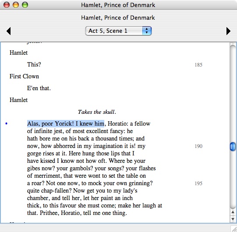Go to the previous scene with the left arrow
237x232 pixels.
tap(9, 31)
